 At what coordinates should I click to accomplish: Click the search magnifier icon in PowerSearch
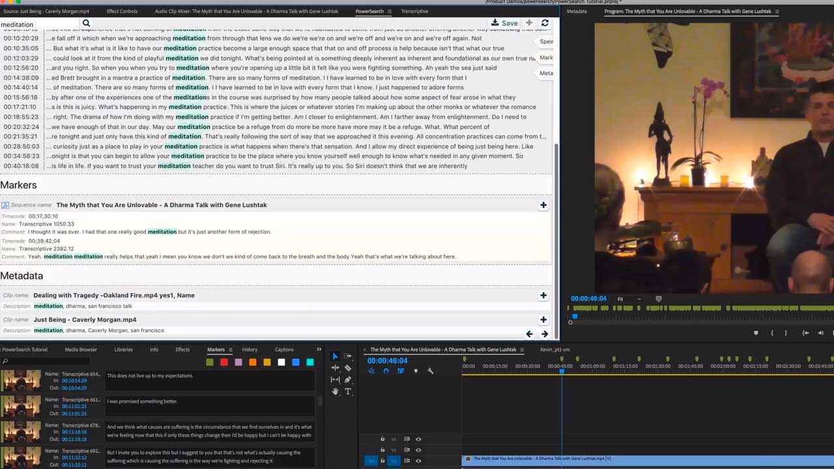point(86,23)
